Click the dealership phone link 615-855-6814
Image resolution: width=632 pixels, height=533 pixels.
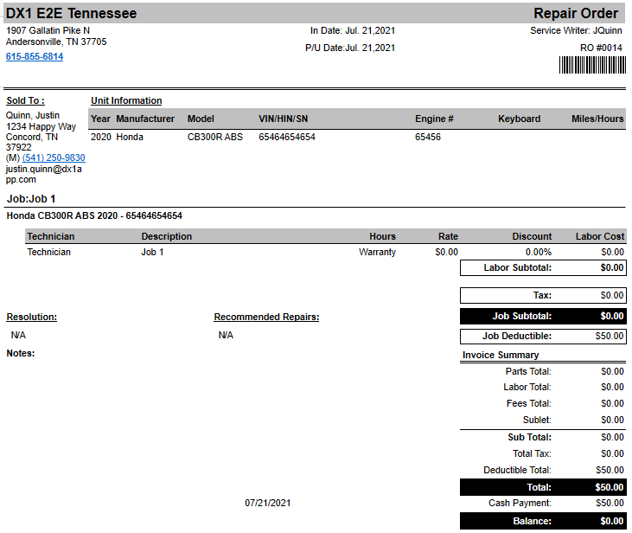click(x=35, y=56)
